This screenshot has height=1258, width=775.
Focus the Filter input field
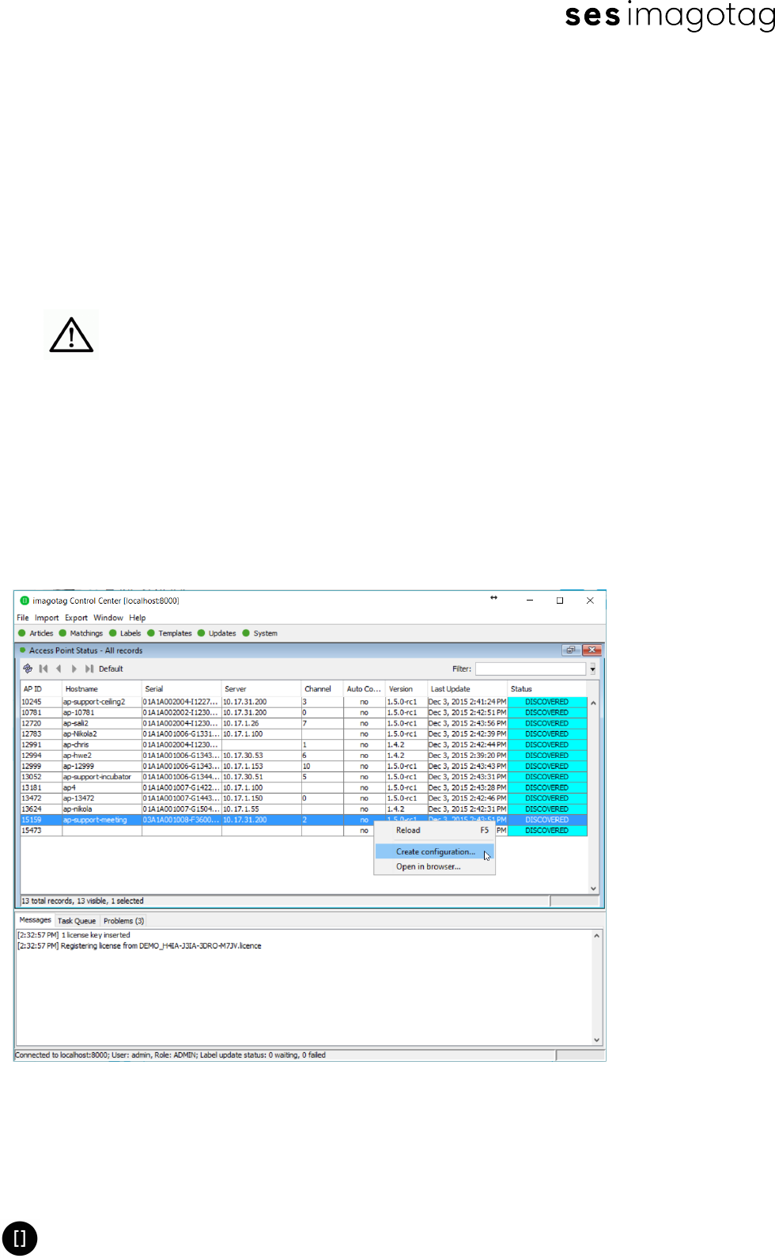[531, 669]
